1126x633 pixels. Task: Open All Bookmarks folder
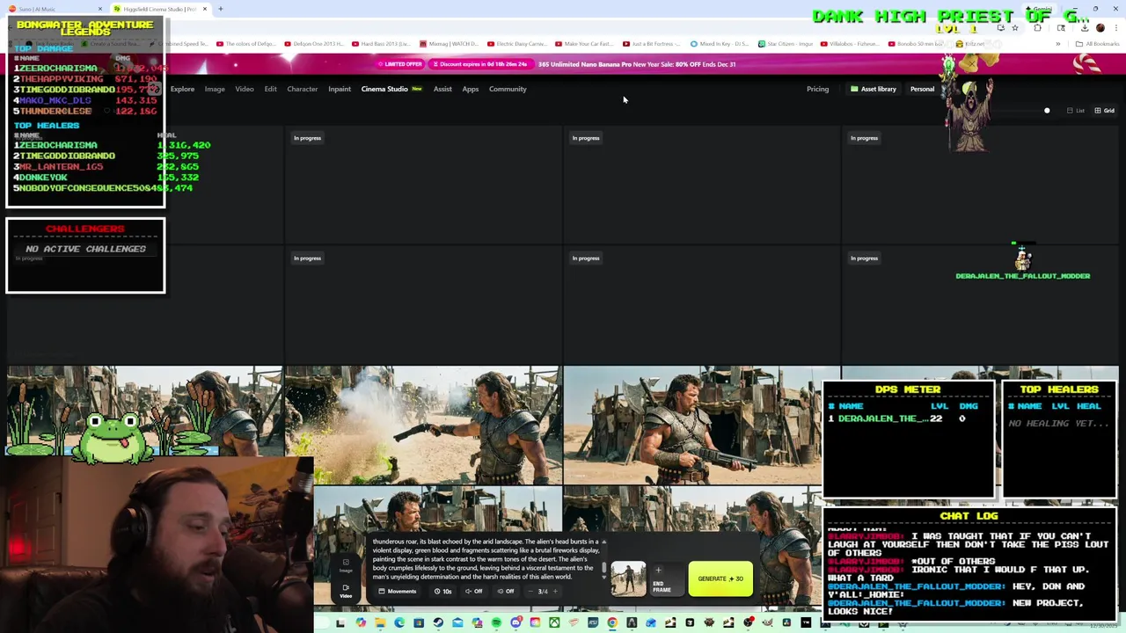click(x=1097, y=44)
